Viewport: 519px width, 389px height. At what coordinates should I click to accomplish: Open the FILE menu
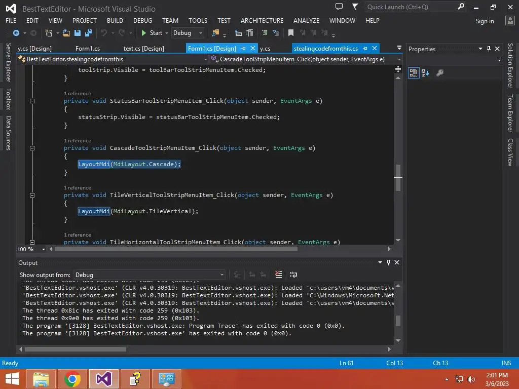point(11,20)
